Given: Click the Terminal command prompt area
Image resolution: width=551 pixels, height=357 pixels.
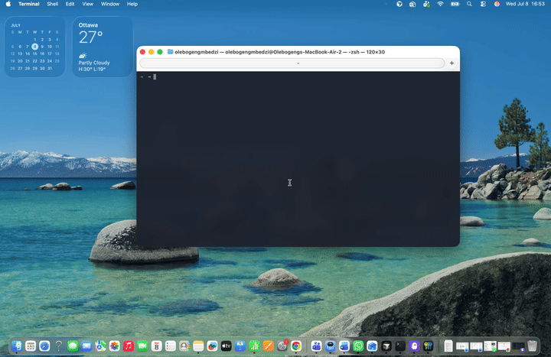Looking at the screenshot, I should 298,159.
